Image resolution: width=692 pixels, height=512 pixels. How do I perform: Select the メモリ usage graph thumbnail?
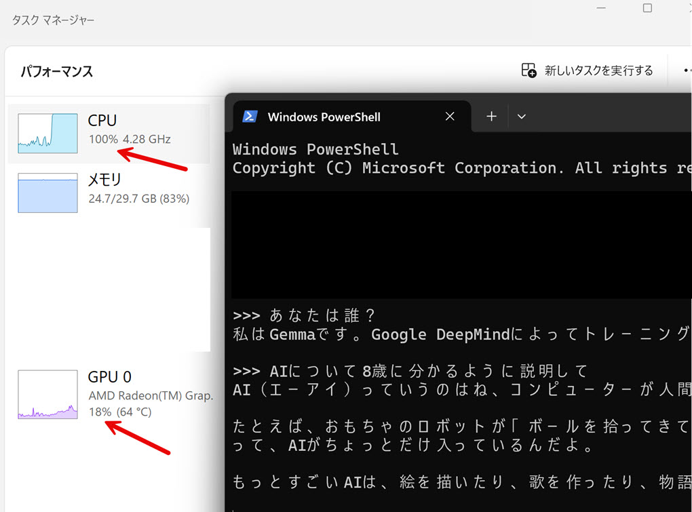(x=46, y=193)
